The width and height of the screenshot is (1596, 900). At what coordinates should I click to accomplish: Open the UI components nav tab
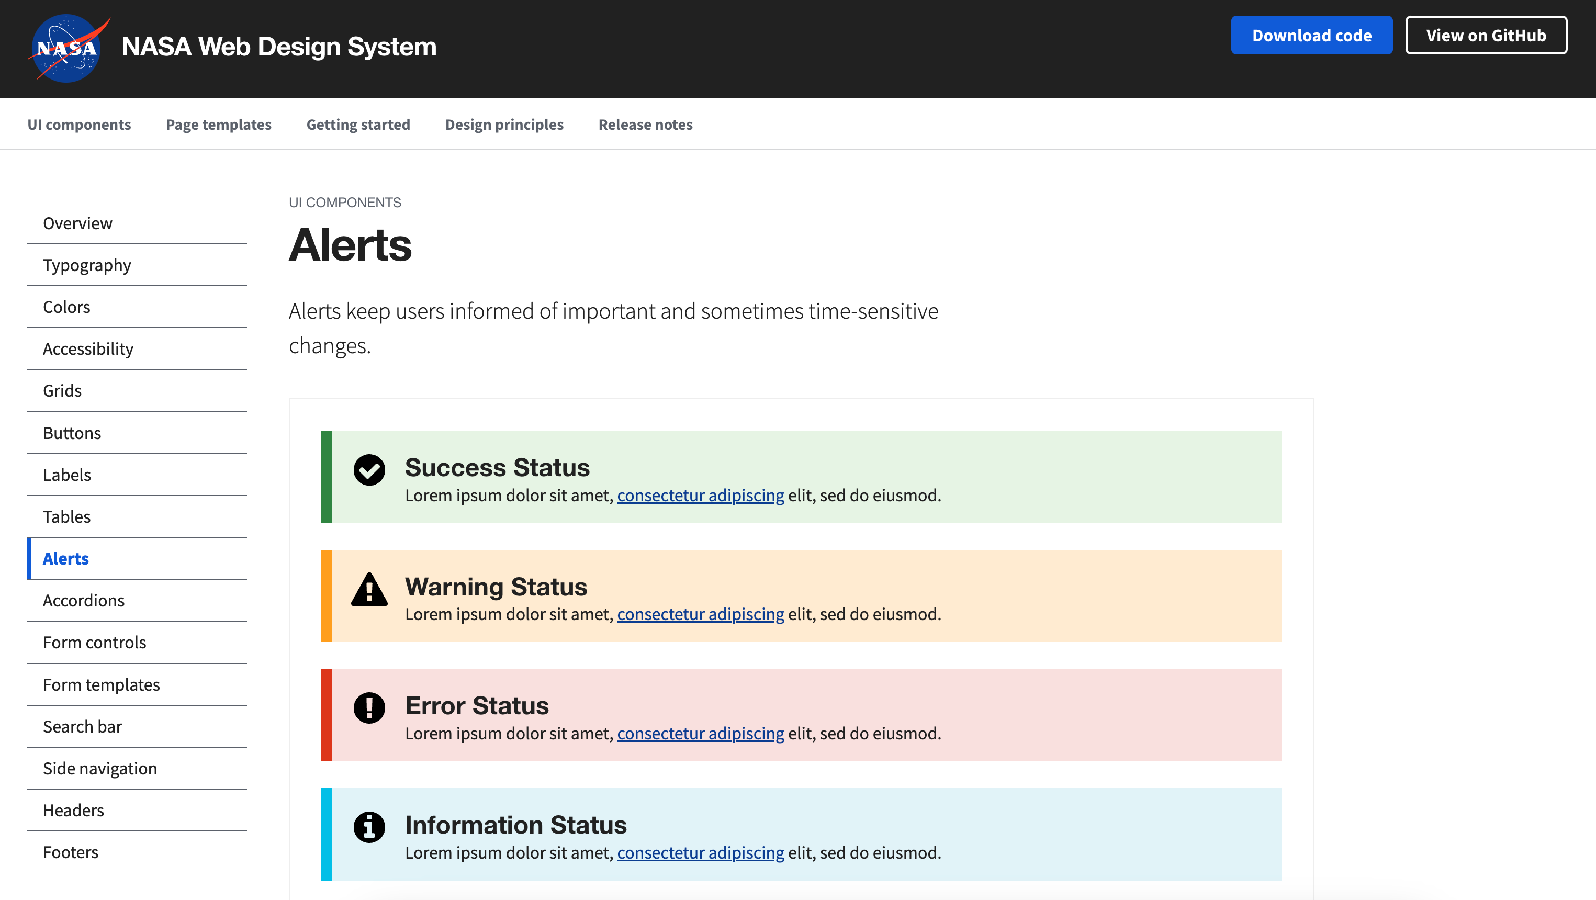point(78,125)
